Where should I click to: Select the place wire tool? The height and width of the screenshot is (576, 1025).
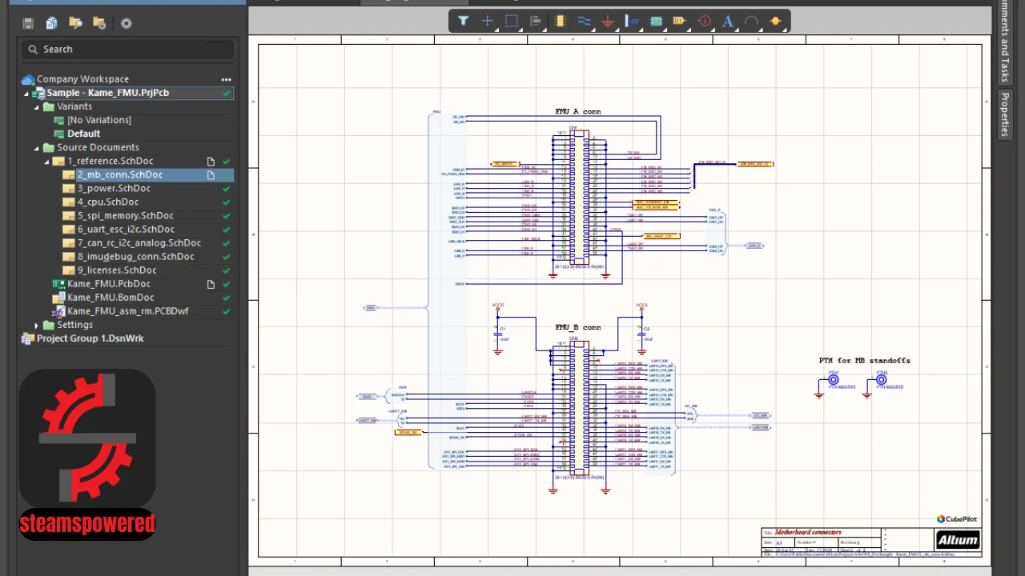(x=584, y=22)
